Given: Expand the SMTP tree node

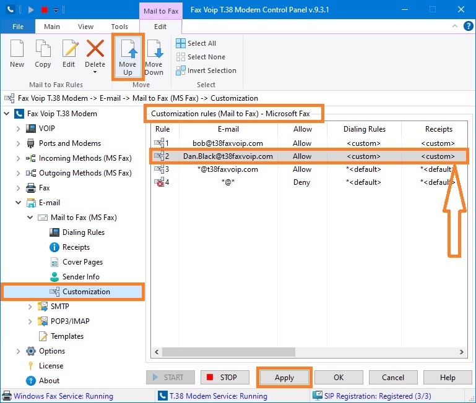Looking at the screenshot, I should click(x=30, y=307).
